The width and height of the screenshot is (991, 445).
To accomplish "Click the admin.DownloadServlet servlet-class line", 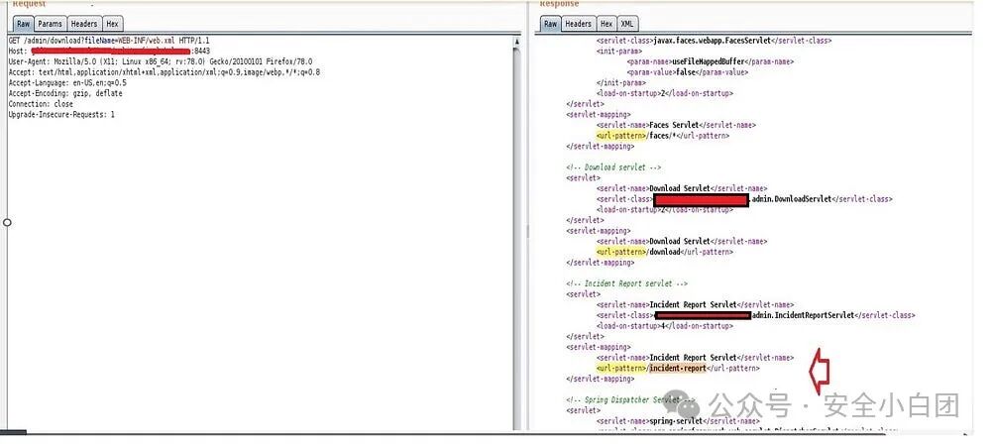I will 744,199.
